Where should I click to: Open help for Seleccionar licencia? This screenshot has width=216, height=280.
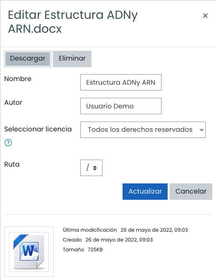point(8,142)
